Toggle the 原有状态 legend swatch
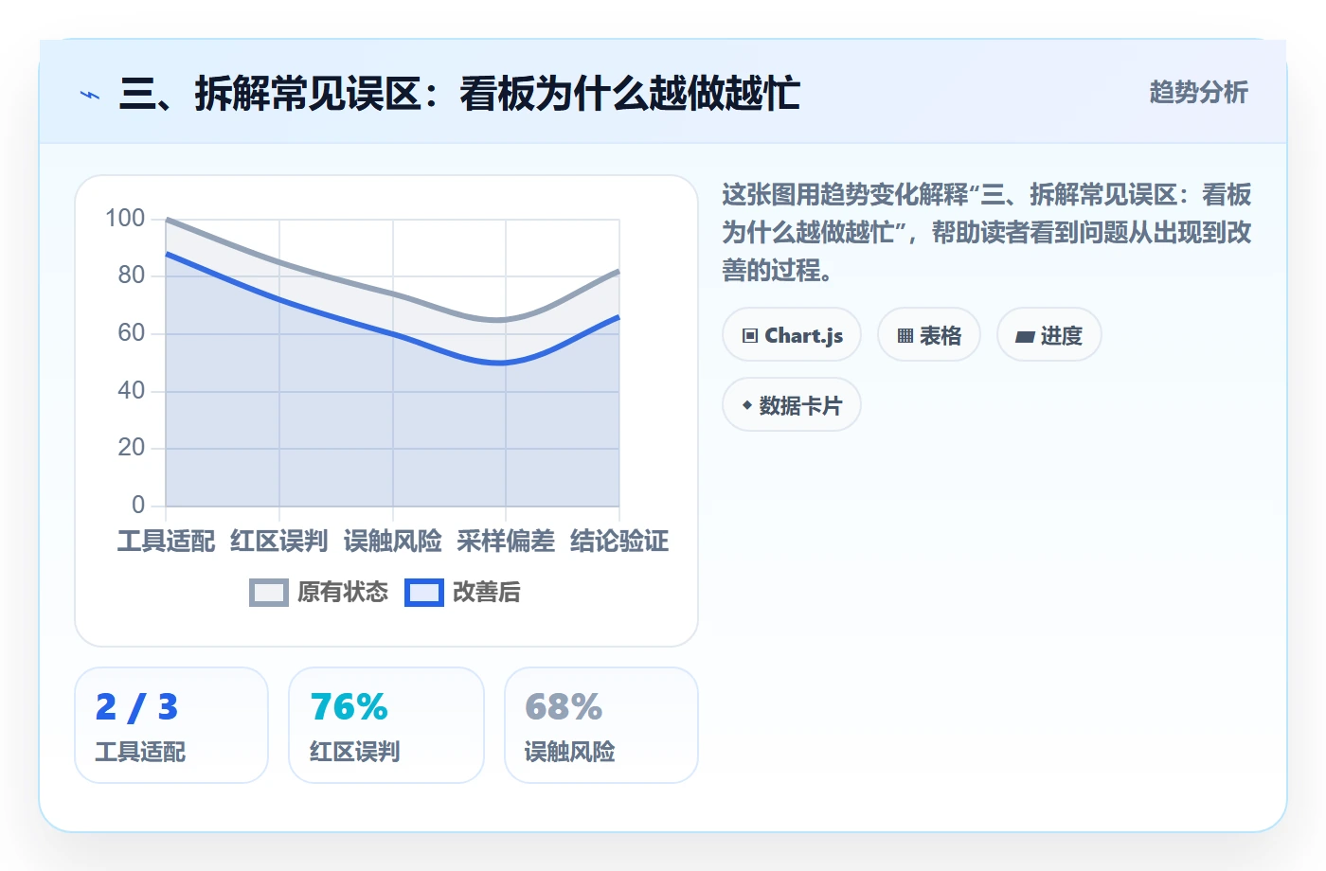 tap(269, 593)
